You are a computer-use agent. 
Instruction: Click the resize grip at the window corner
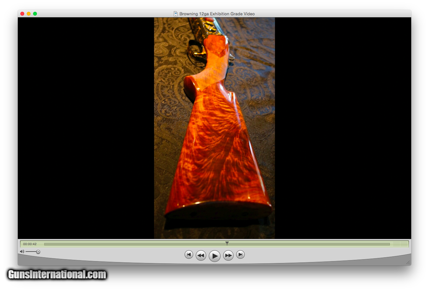pyautogui.click(x=408, y=262)
